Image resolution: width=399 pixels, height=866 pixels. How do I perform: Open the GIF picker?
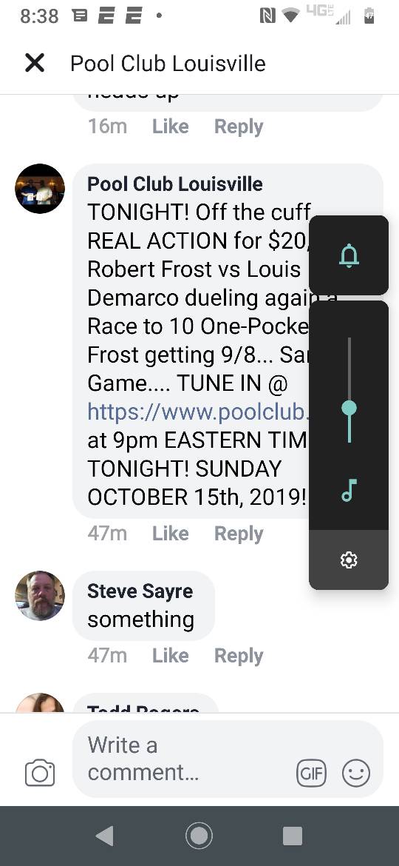311,773
